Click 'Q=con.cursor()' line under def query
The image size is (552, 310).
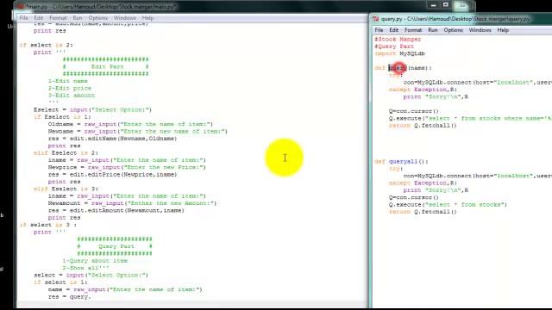414,111
